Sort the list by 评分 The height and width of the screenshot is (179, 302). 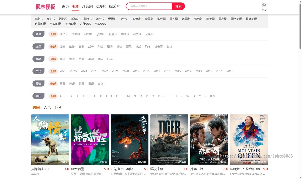(58, 107)
